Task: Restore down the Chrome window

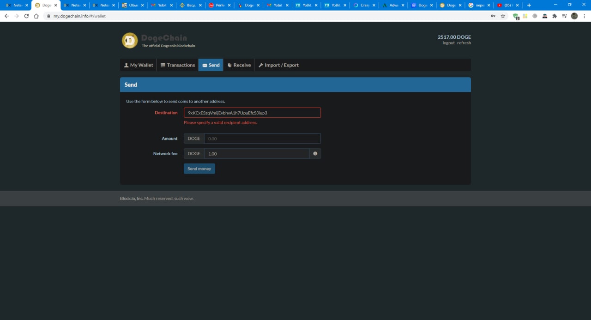Action: point(569,5)
